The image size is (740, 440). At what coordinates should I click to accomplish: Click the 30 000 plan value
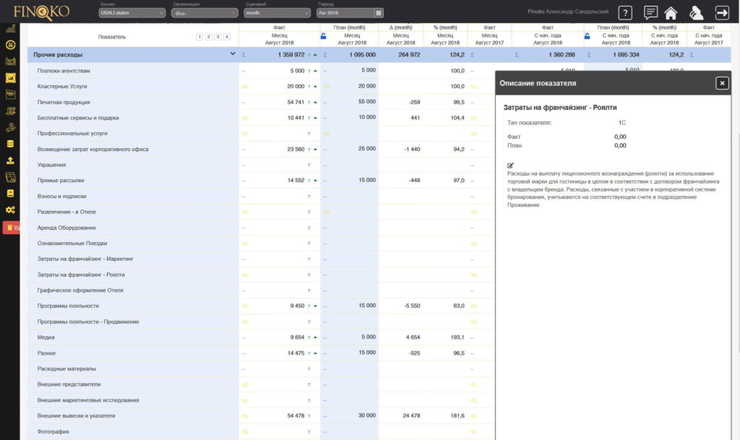pyautogui.click(x=367, y=415)
